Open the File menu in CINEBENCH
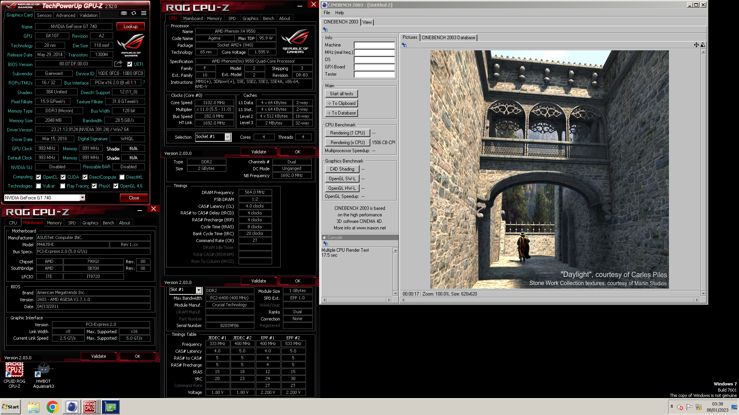 [327, 13]
